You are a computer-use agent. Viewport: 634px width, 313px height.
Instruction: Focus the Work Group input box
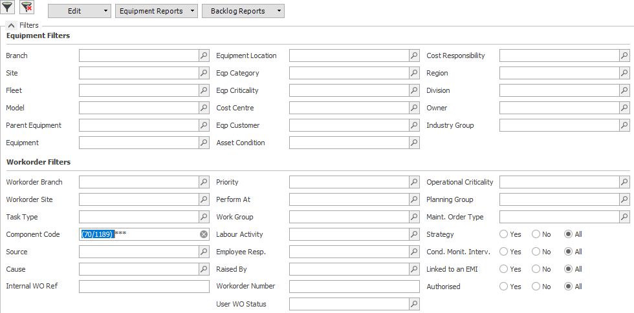(349, 217)
